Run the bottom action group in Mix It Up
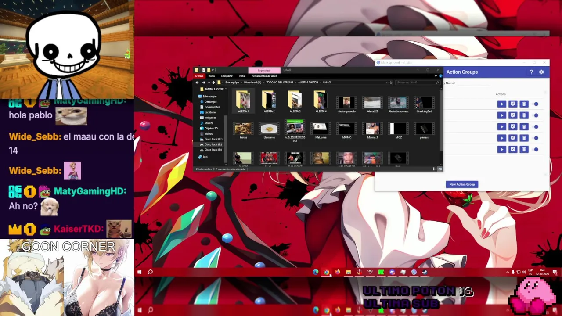562x316 pixels. (x=501, y=150)
